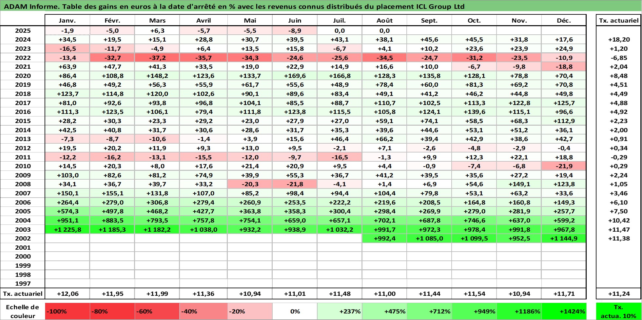Click the value +149,1 in 2008 November
Image resolution: width=642 pixels, height=320 pixels.
(519, 184)
